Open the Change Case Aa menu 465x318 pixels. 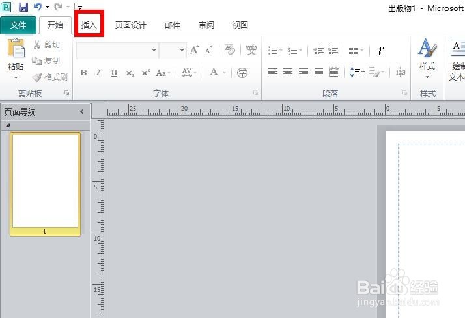pos(163,73)
